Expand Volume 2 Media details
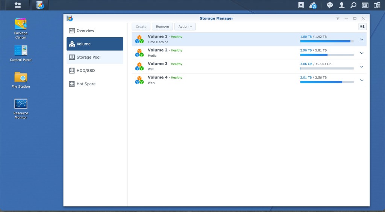Screen dimensions: 385x212 [x=362, y=53]
